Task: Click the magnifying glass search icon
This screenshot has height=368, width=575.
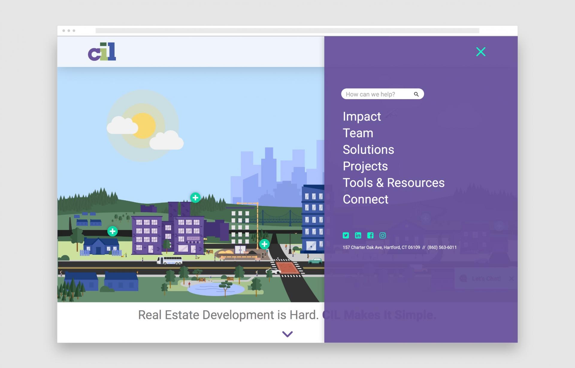Action: 416,94
